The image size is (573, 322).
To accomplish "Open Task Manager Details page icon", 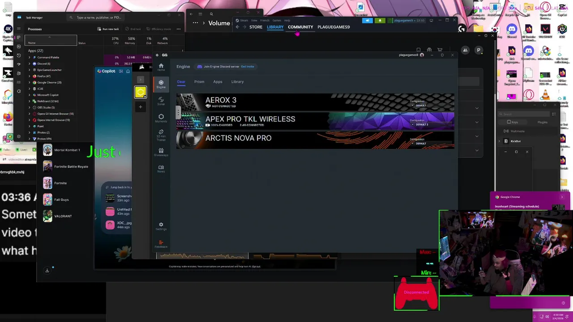I will [18, 82].
